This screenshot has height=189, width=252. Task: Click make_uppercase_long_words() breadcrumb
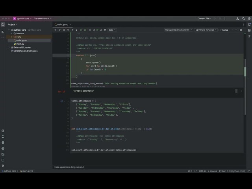click(x=69, y=167)
